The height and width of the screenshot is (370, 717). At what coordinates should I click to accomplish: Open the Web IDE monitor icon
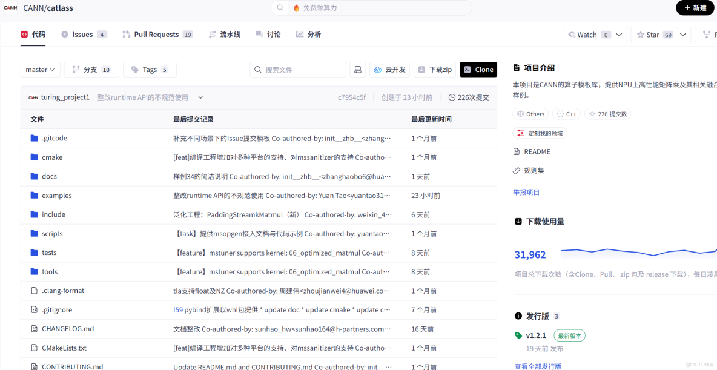357,69
